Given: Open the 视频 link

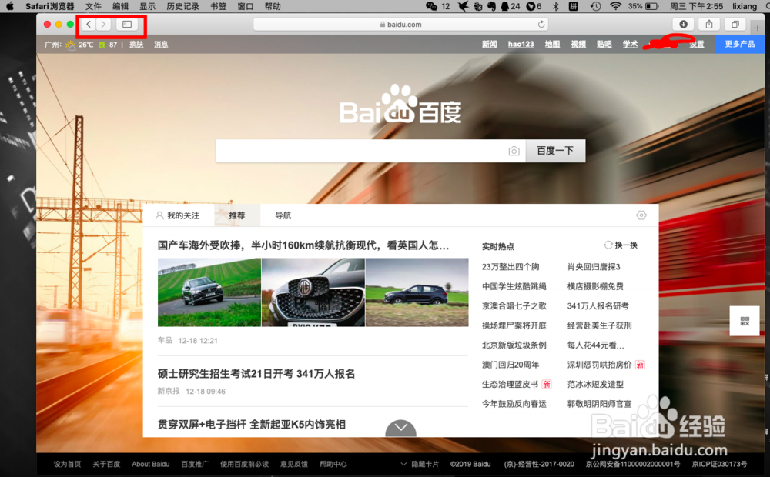Looking at the screenshot, I should coord(578,44).
